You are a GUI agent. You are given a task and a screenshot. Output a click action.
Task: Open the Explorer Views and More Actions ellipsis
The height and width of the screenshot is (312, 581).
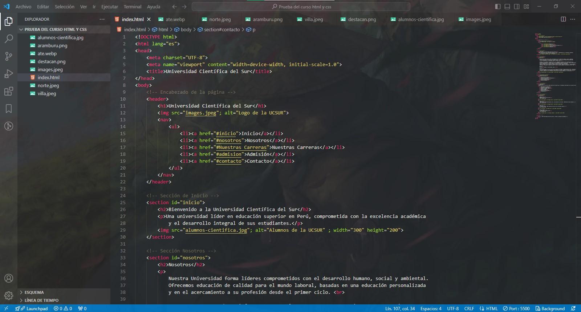click(102, 19)
